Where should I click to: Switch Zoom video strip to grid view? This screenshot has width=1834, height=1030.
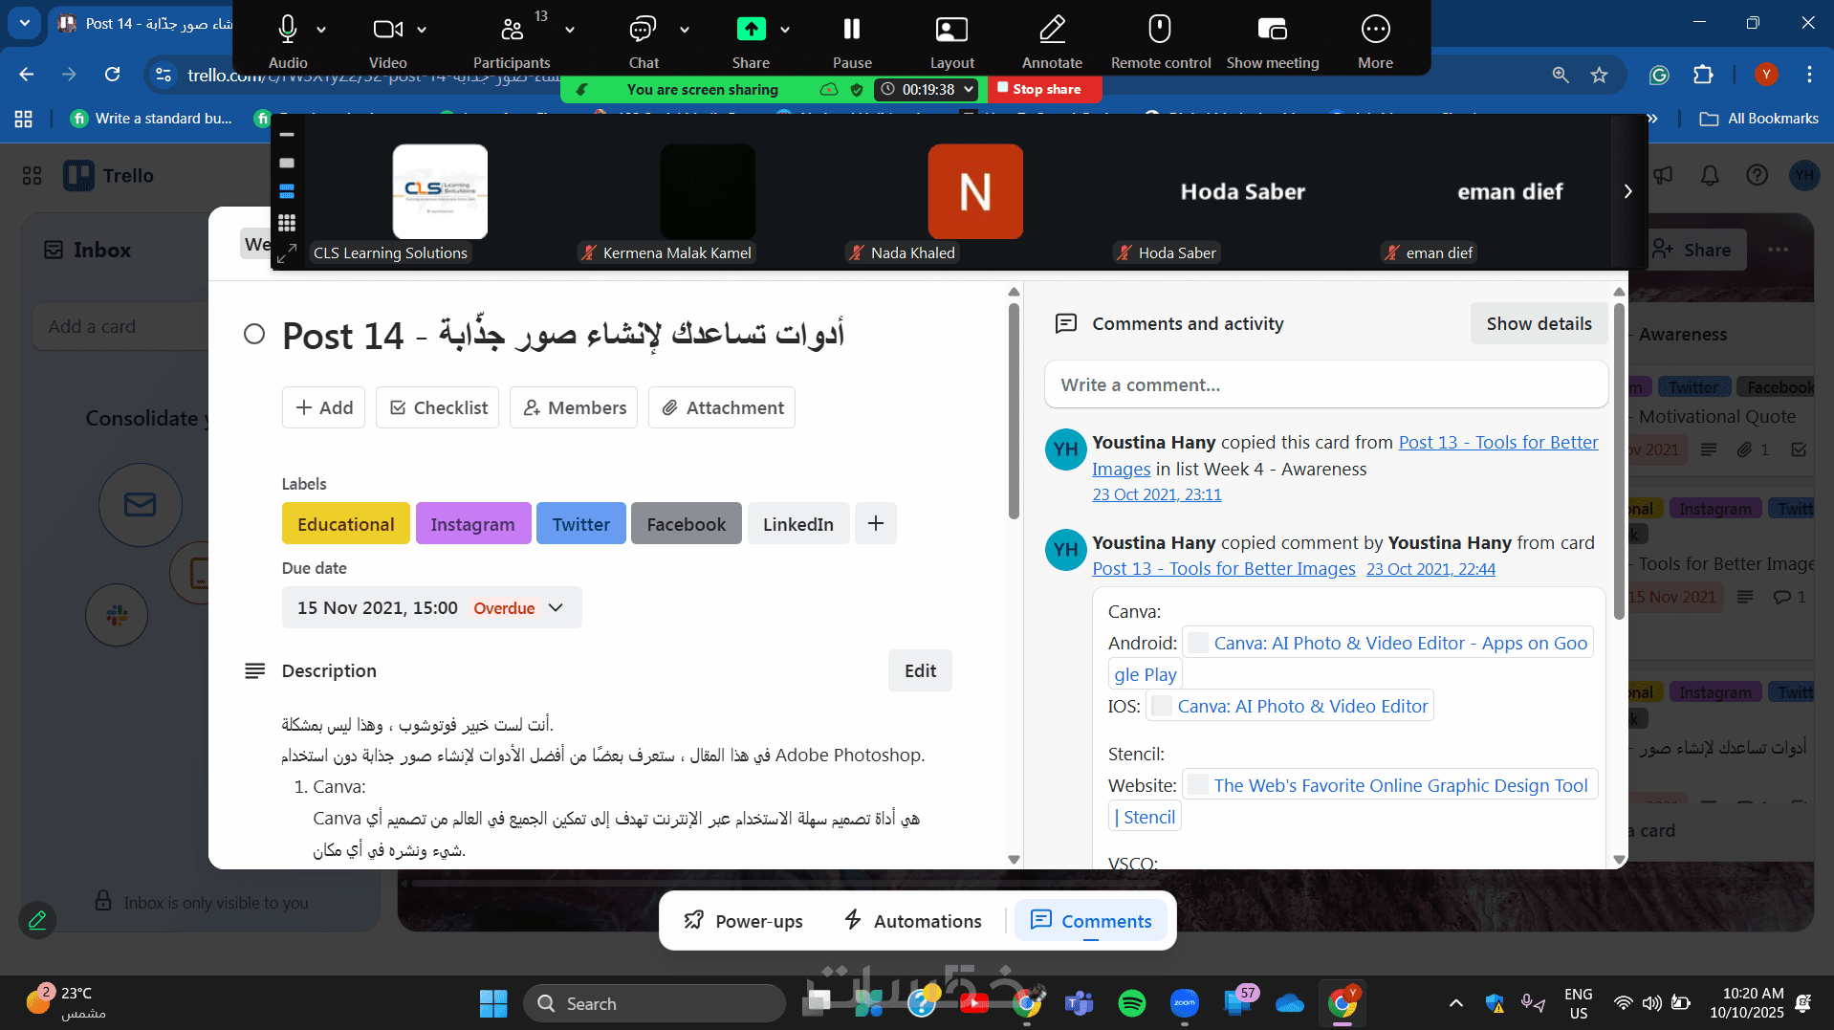click(287, 223)
